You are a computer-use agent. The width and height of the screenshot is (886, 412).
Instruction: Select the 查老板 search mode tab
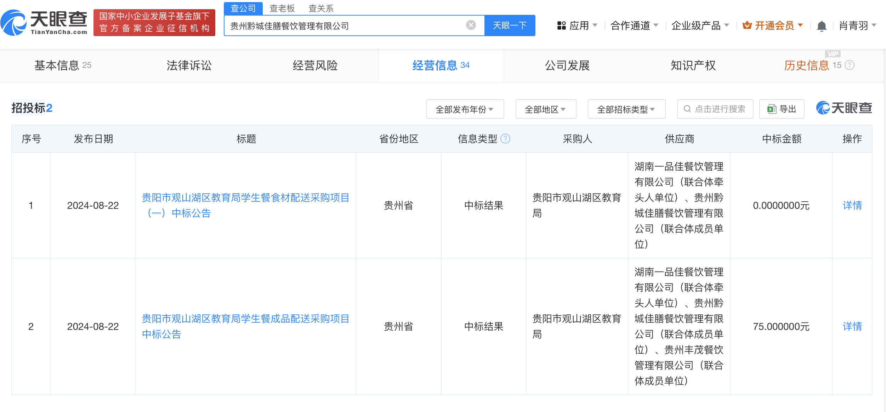282,8
